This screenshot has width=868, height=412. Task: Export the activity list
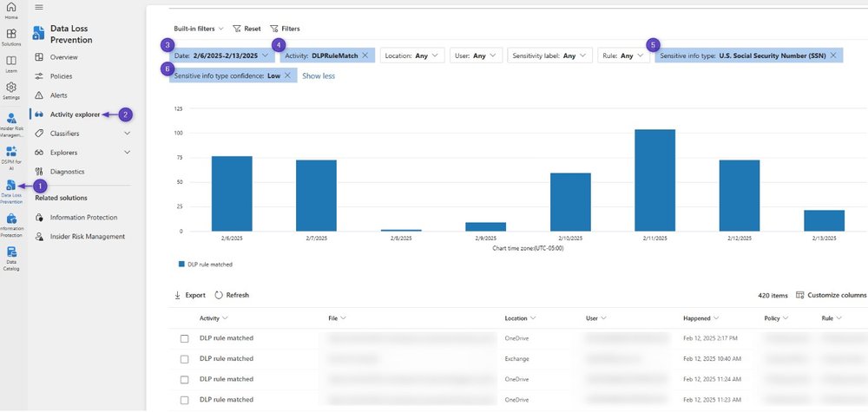pos(190,295)
